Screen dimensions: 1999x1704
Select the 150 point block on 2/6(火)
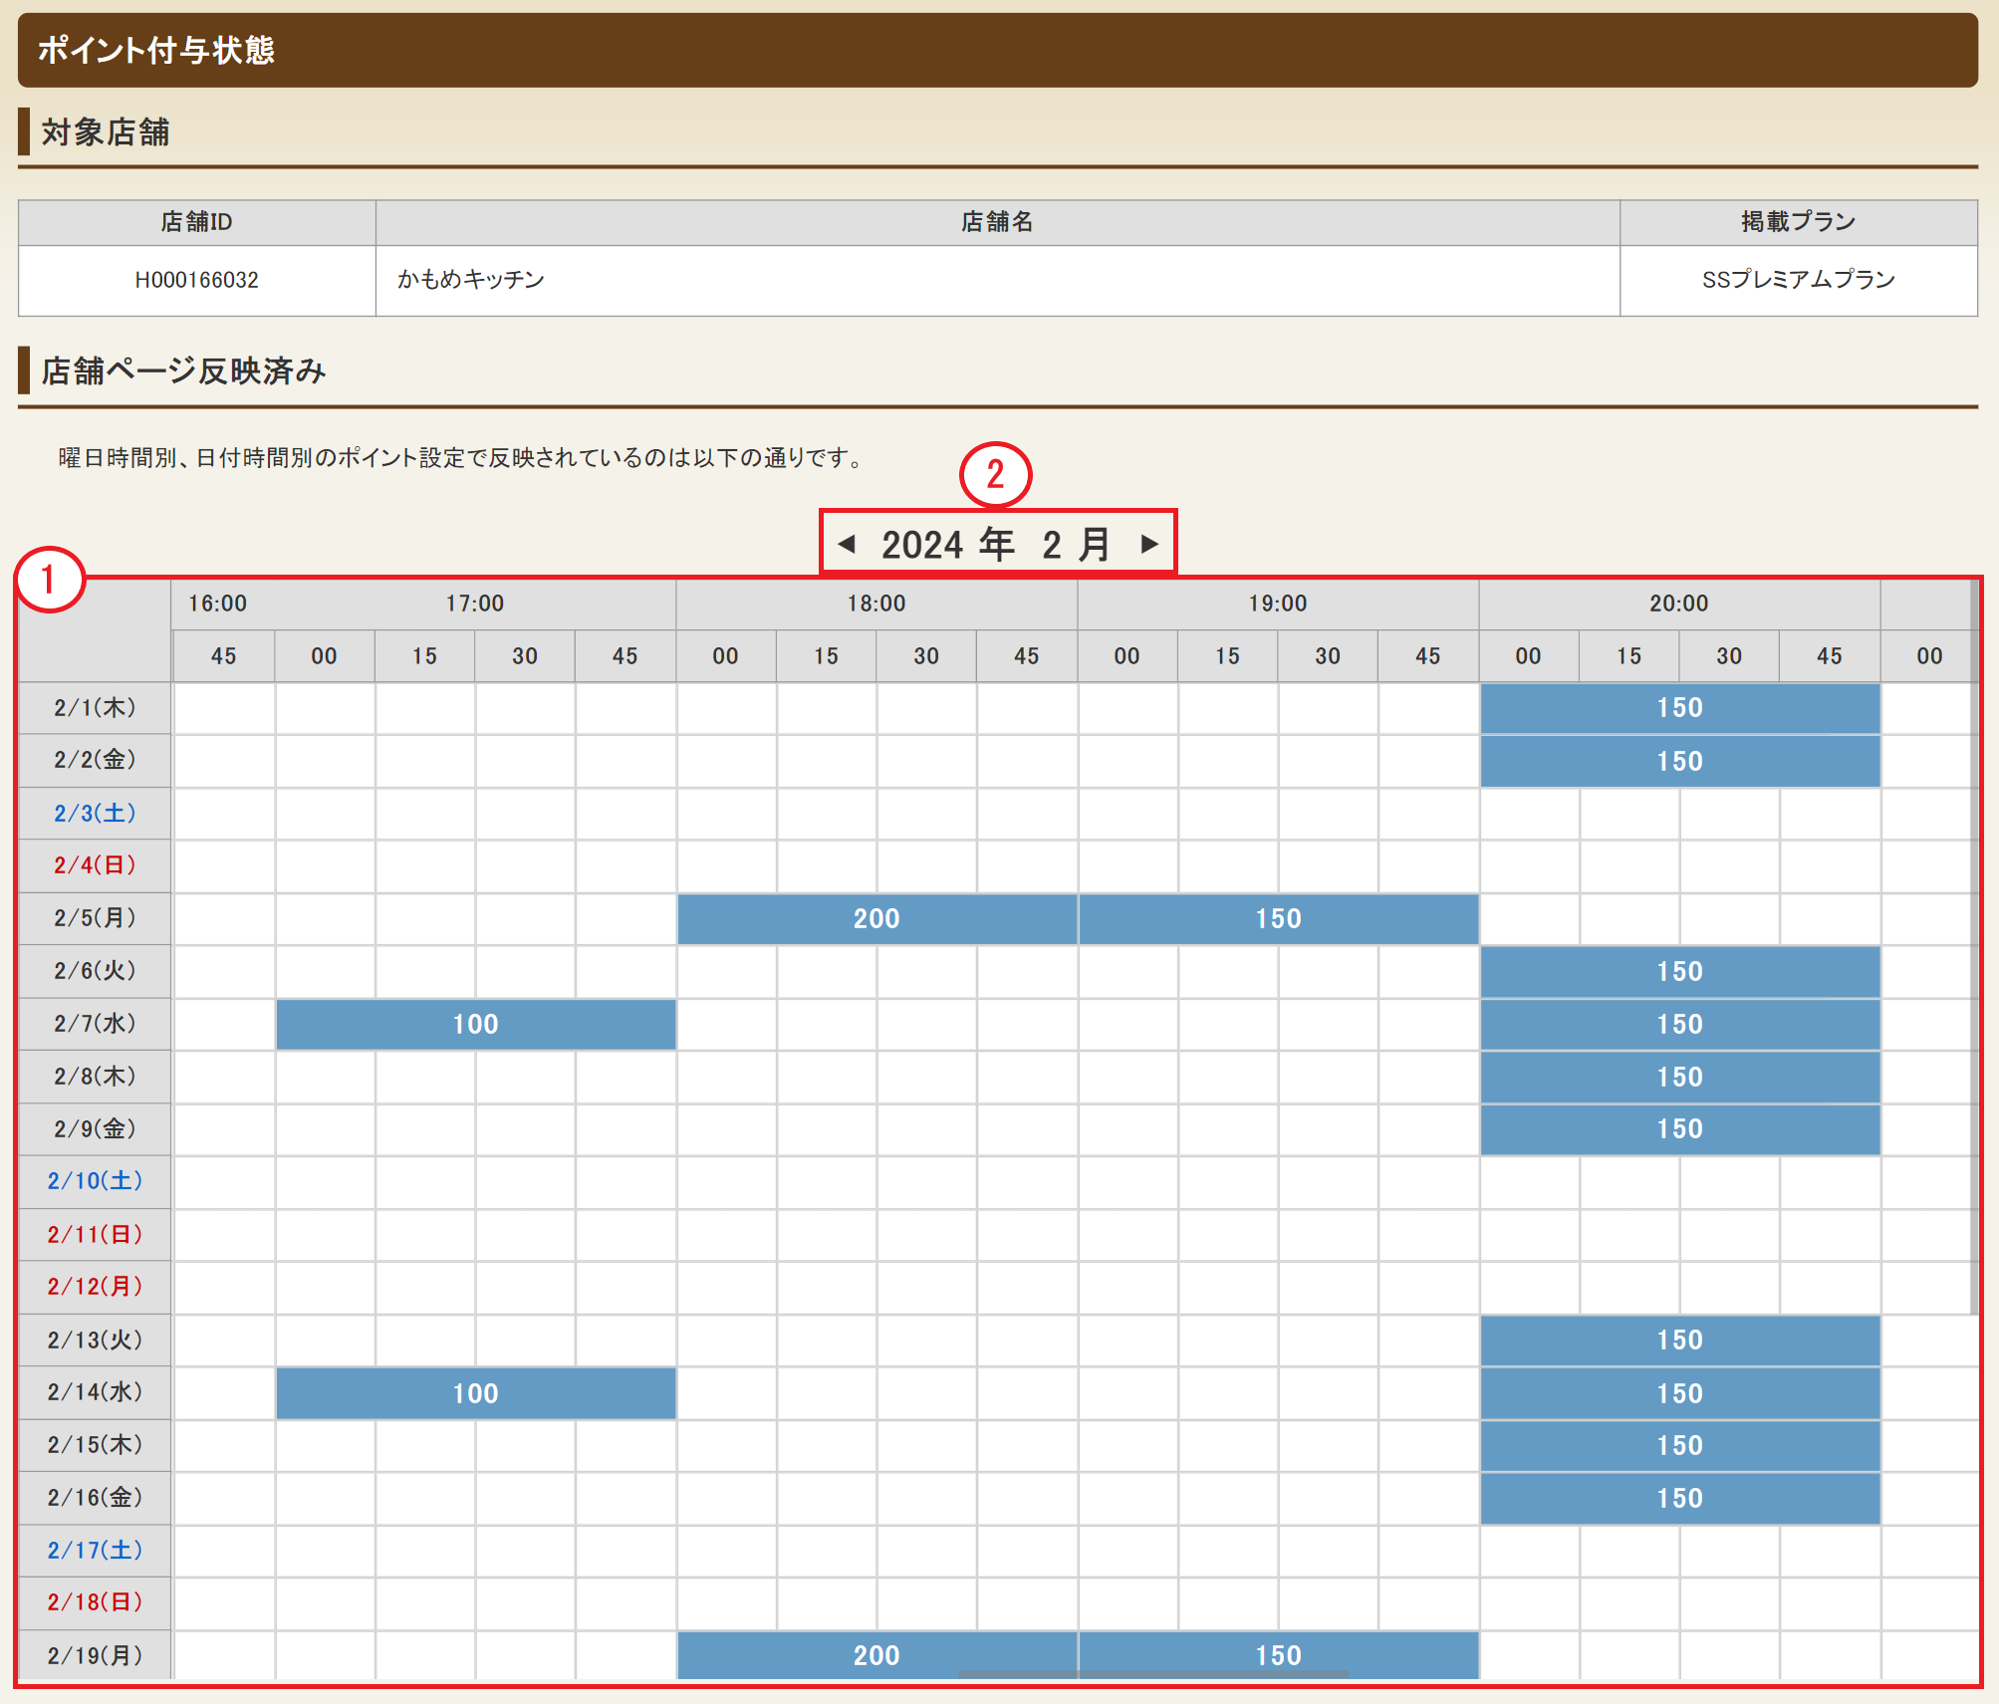click(x=1679, y=971)
